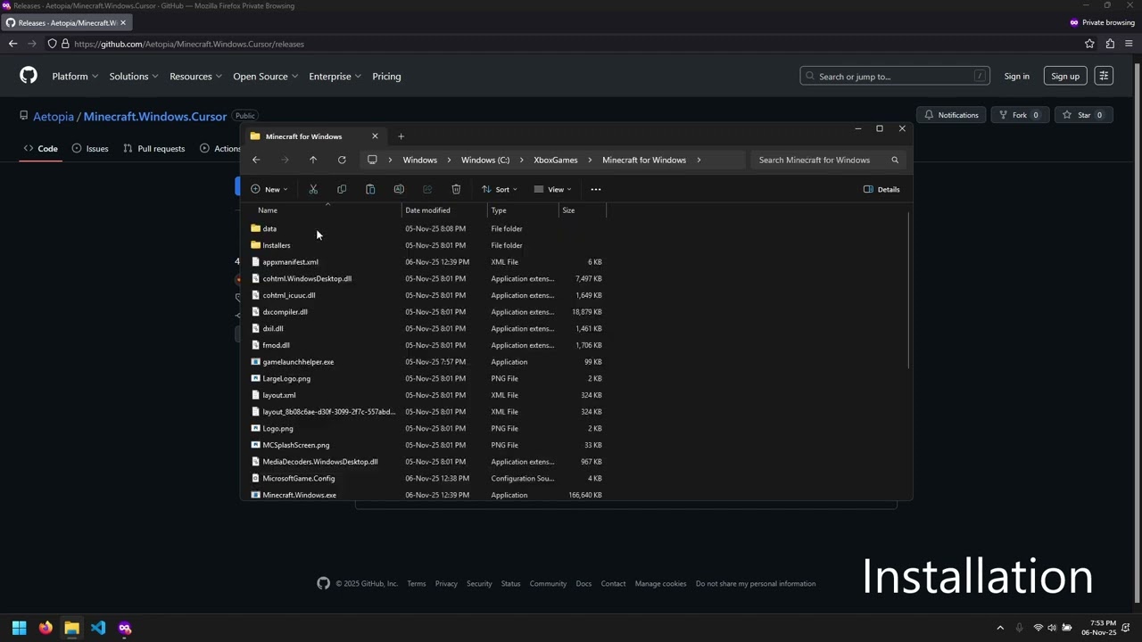The image size is (1142, 642).
Task: Click the repository Fork button
Action: [x=1020, y=115]
